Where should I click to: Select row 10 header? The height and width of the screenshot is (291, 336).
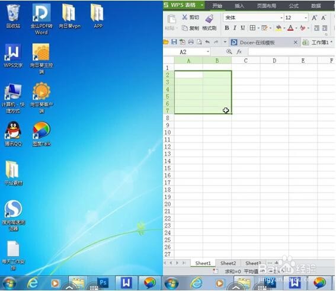click(168, 132)
